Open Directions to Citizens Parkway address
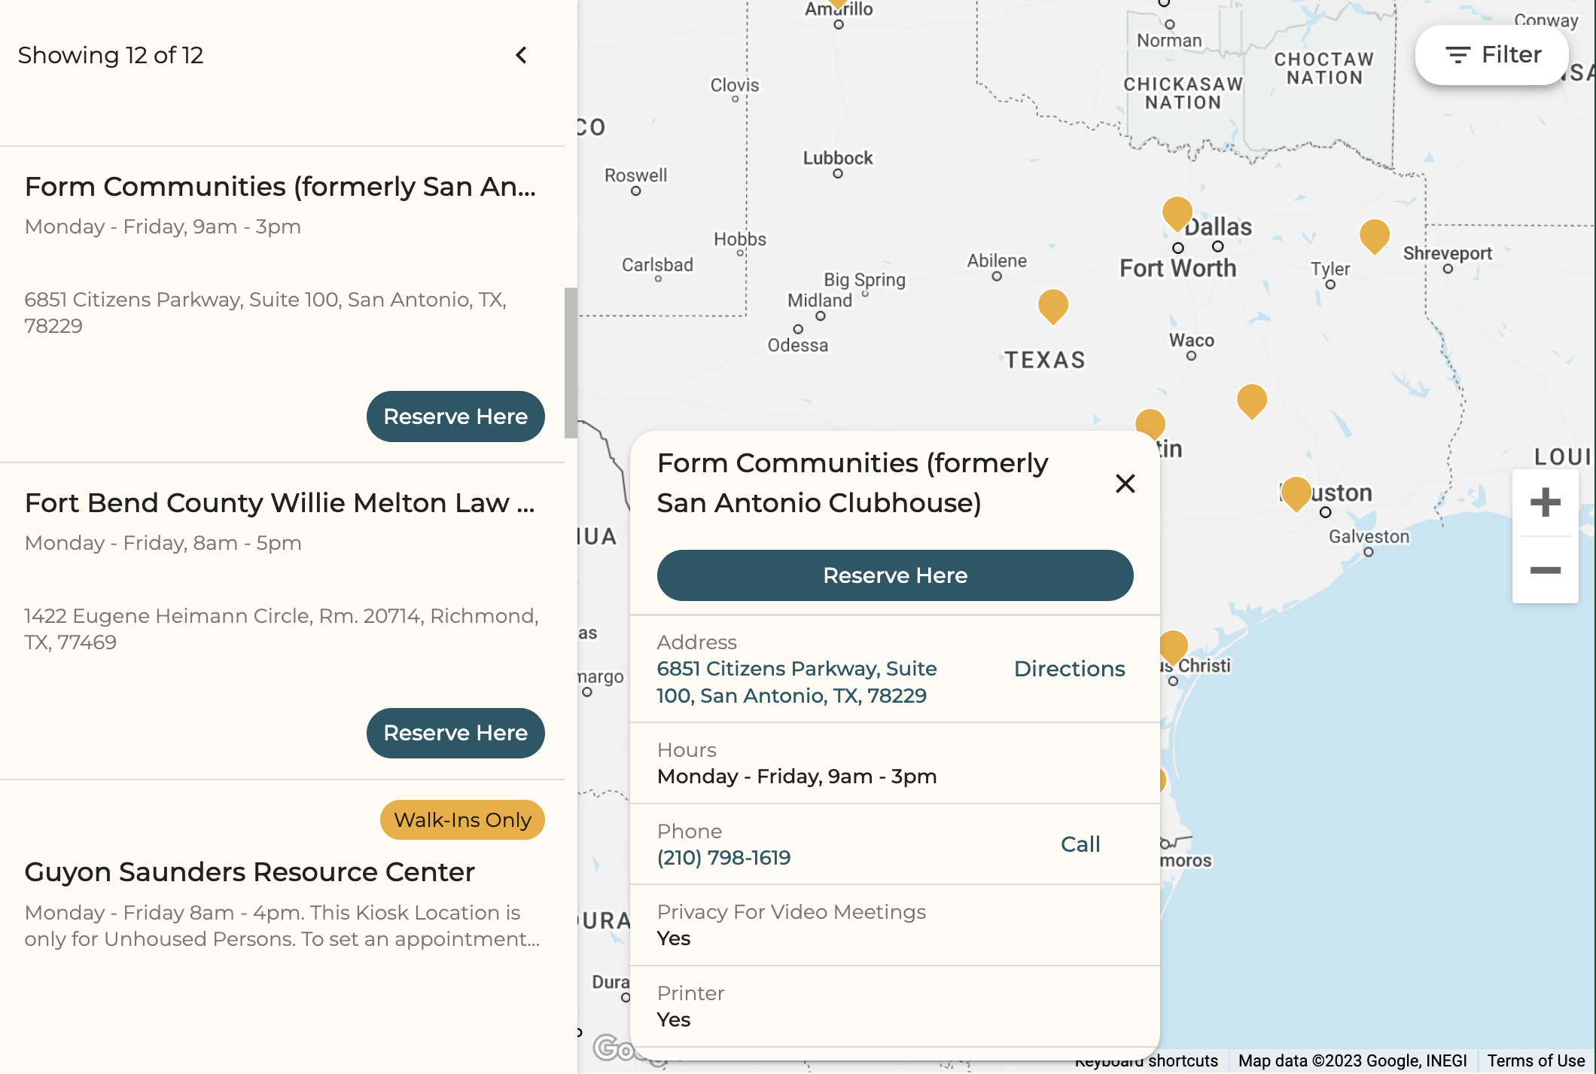The height and width of the screenshot is (1074, 1596). pyautogui.click(x=1069, y=669)
